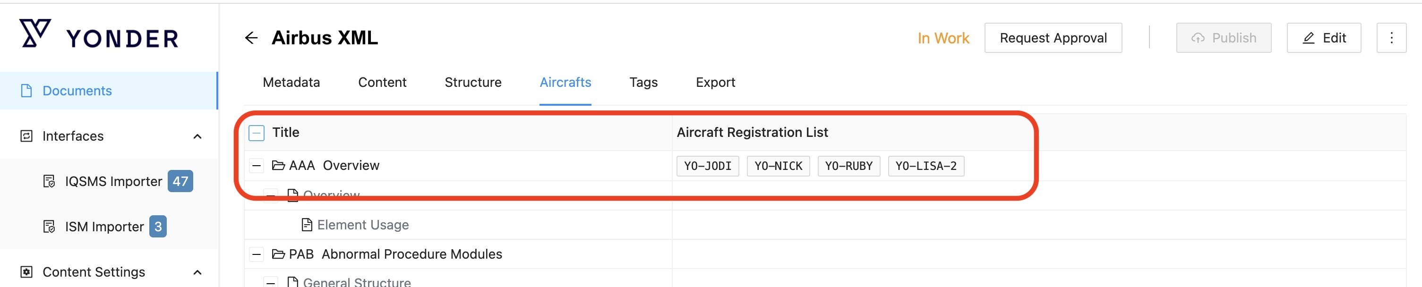Click the IQSMS Importer icon
Image resolution: width=1422 pixels, height=287 pixels.
[x=49, y=182]
